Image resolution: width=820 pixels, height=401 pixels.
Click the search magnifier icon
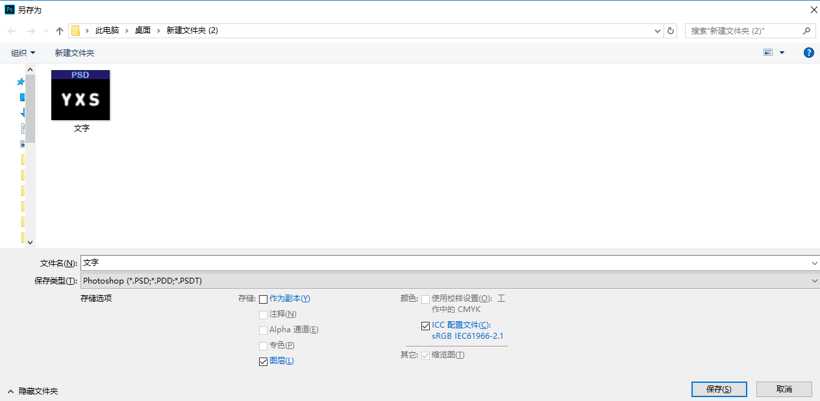[x=807, y=30]
